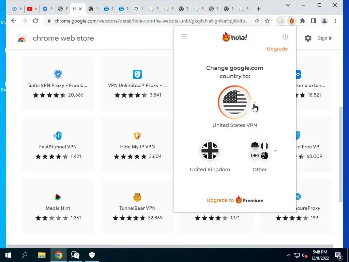The image size is (349, 262).
Task: Expand the country dropdown arrow beside US flag
Action: point(255,102)
